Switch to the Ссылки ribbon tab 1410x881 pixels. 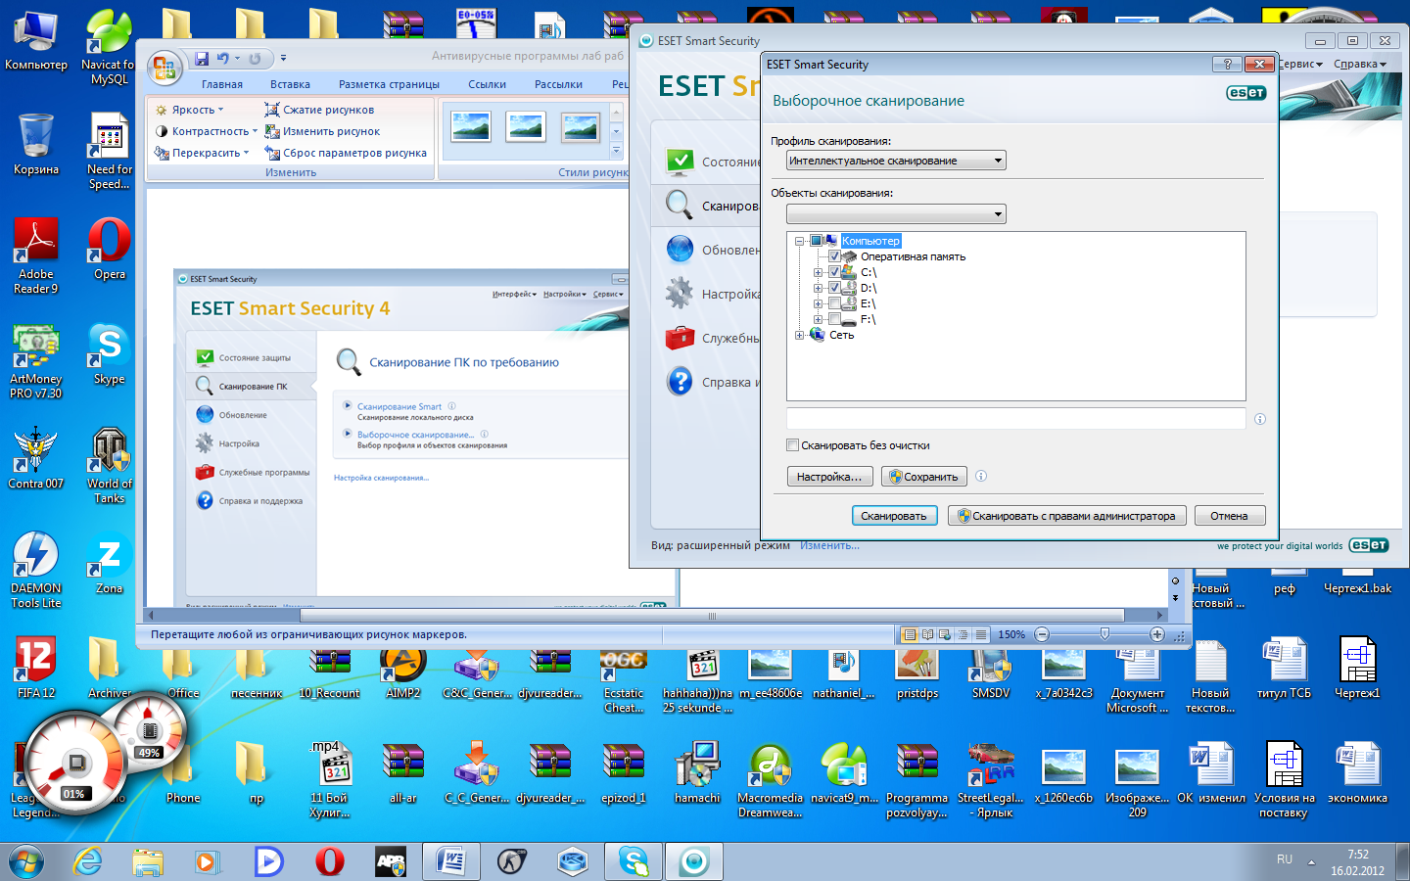click(487, 84)
